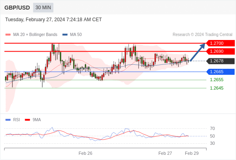Toggle the RSI legend entry
The width and height of the screenshot is (236, 160).
point(13,120)
